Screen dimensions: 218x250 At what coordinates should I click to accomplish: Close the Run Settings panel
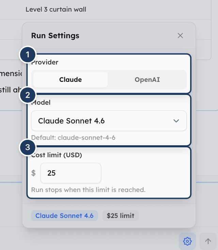[180, 35]
